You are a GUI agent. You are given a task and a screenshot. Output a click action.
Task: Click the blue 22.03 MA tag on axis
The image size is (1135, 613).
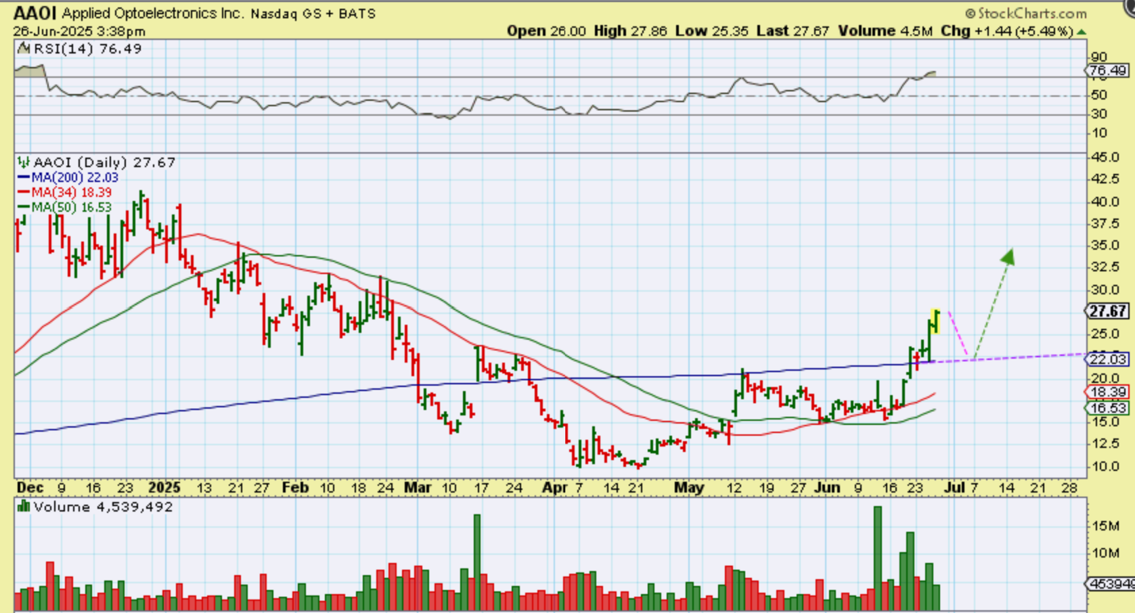click(1108, 359)
